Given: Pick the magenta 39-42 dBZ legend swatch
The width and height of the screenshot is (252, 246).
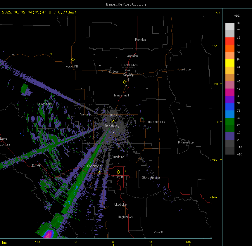Looking at the screenshot, I should (x=230, y=92).
